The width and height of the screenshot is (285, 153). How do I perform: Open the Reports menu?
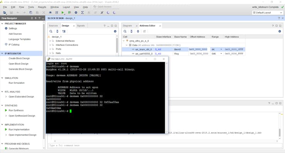(42, 7)
